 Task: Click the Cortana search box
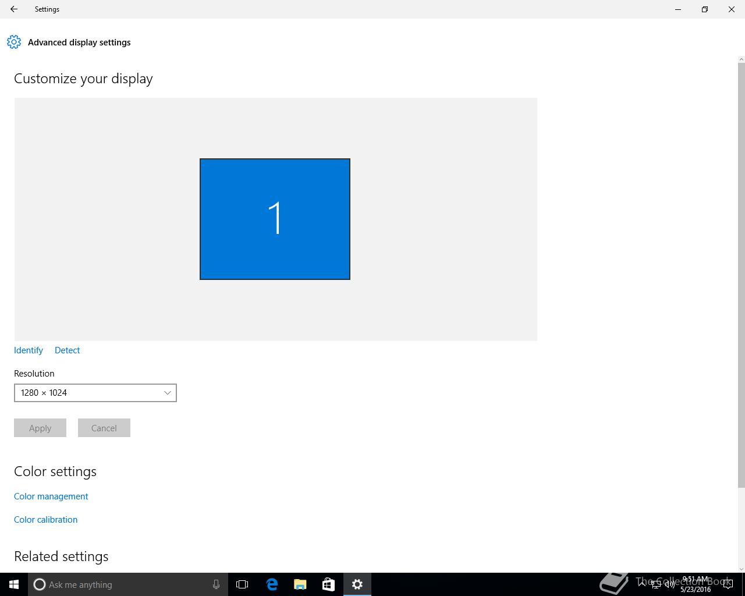127,584
